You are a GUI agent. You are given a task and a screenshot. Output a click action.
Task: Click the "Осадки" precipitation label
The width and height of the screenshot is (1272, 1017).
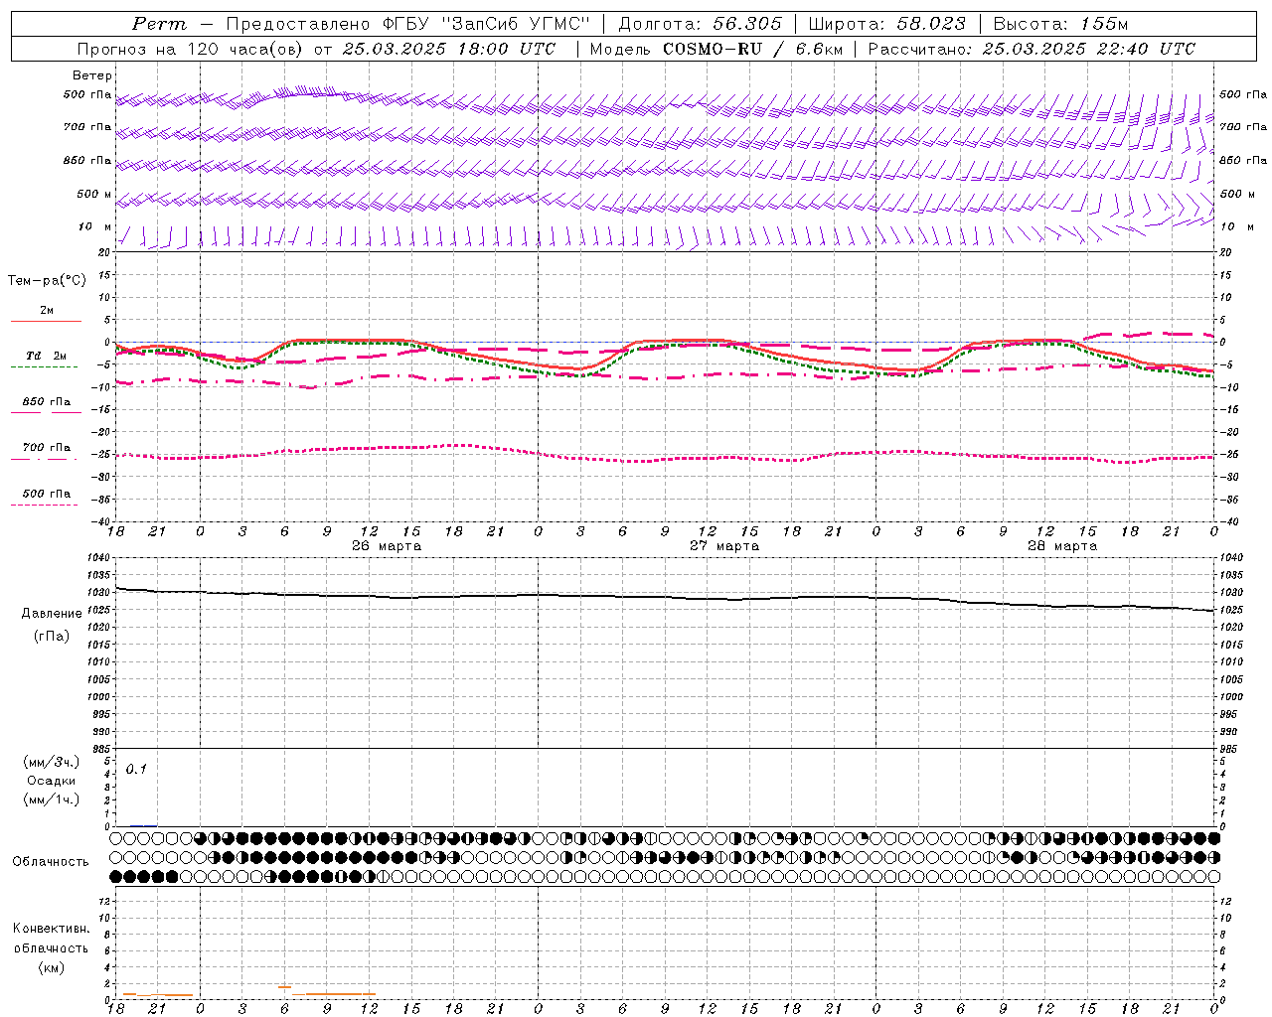pyautogui.click(x=52, y=781)
